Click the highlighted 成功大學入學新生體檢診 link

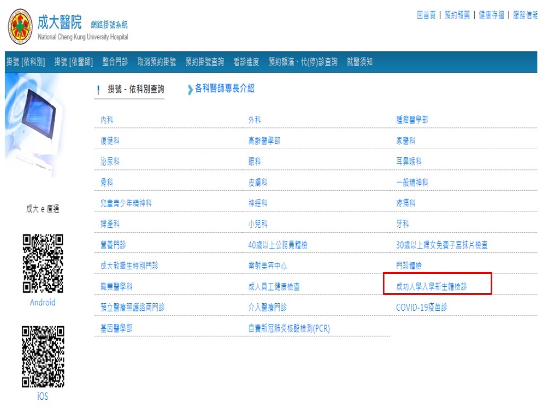click(x=431, y=287)
